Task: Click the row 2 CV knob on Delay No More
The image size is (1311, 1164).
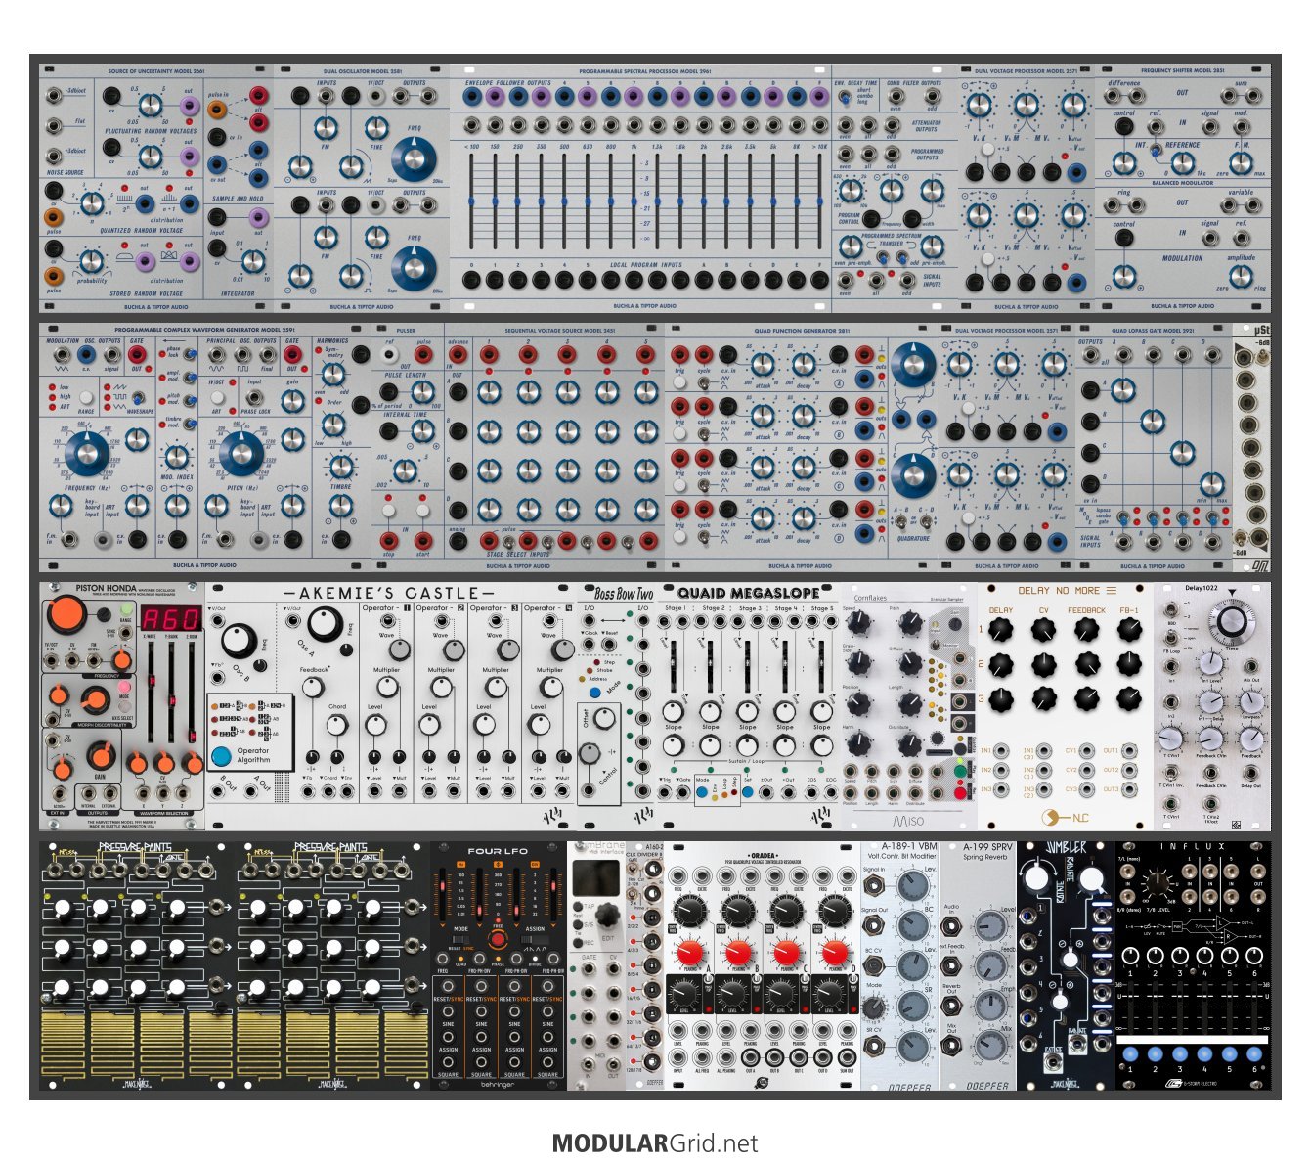Action: [1044, 666]
